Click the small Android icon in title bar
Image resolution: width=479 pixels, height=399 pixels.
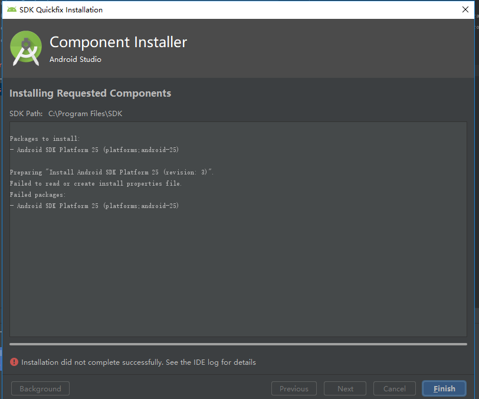pyautogui.click(x=12, y=10)
